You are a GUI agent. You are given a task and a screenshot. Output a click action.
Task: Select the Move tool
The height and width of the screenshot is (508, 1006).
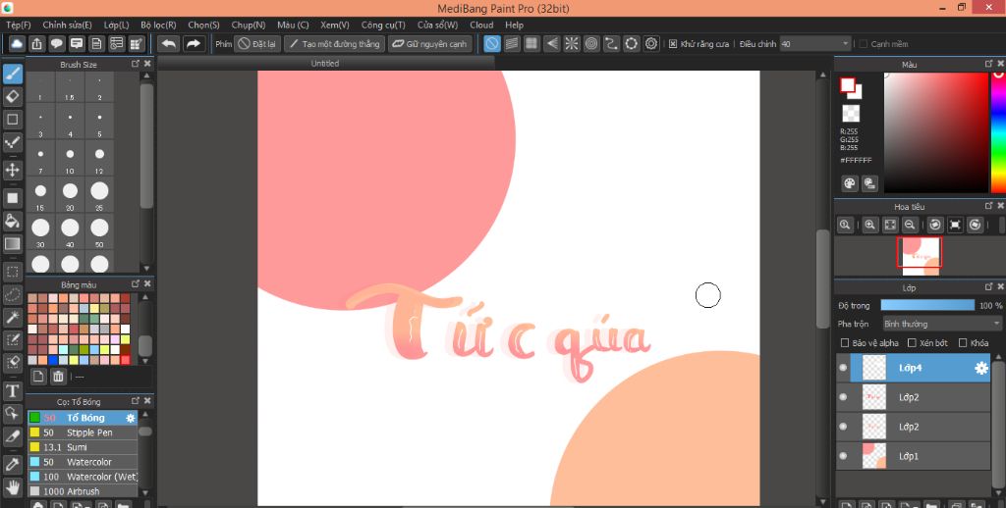pyautogui.click(x=12, y=170)
